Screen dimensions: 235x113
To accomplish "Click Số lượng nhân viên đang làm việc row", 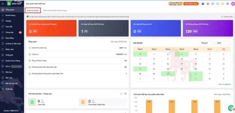I will click(x=77, y=67).
